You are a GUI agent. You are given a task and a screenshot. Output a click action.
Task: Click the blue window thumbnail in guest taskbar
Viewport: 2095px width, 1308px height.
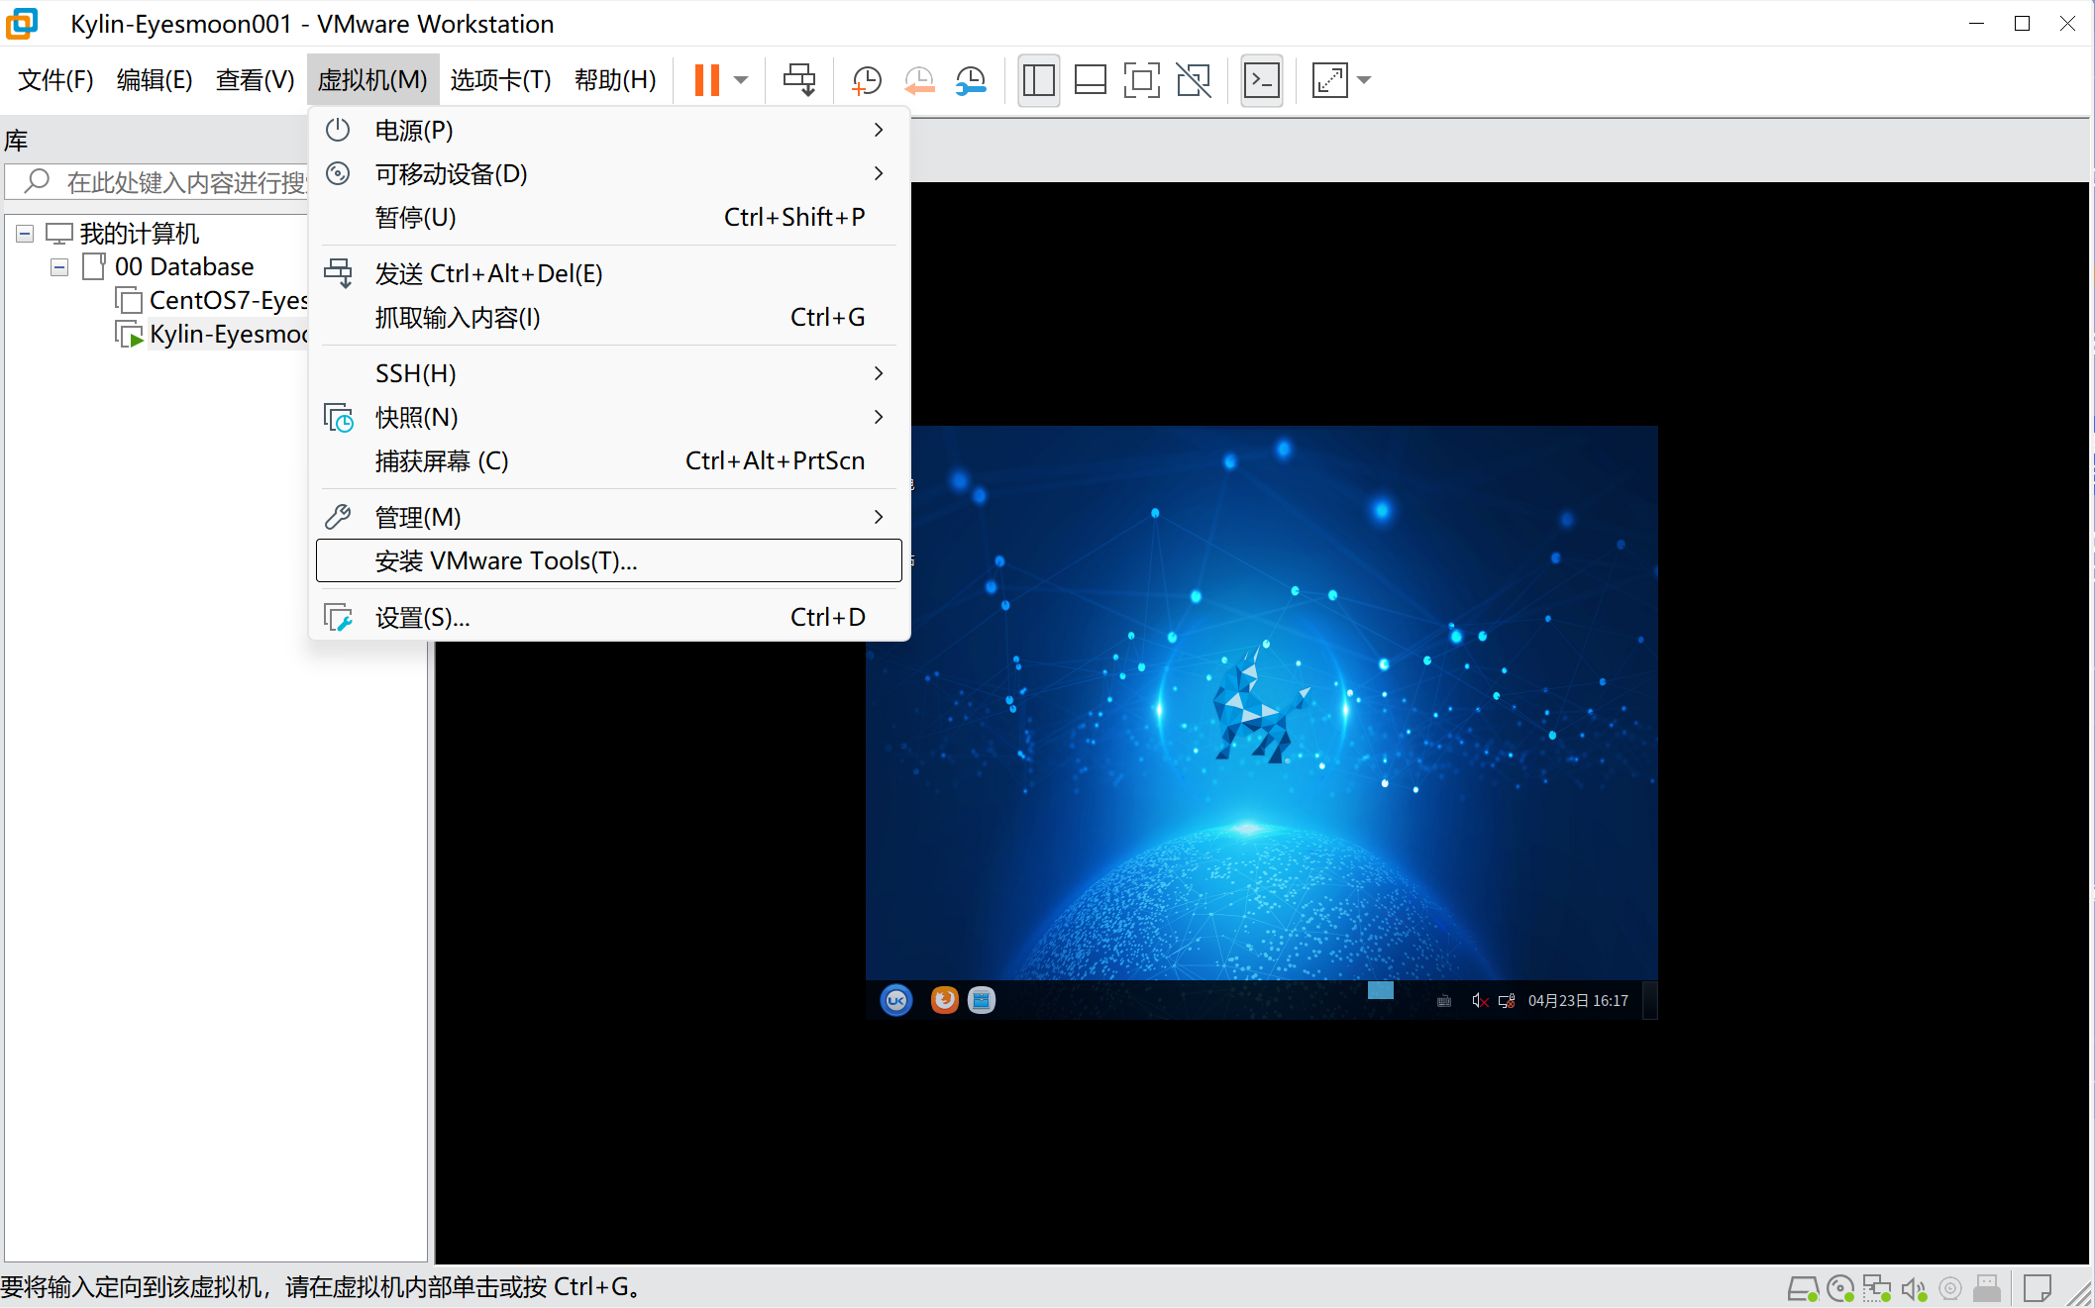(x=1381, y=990)
